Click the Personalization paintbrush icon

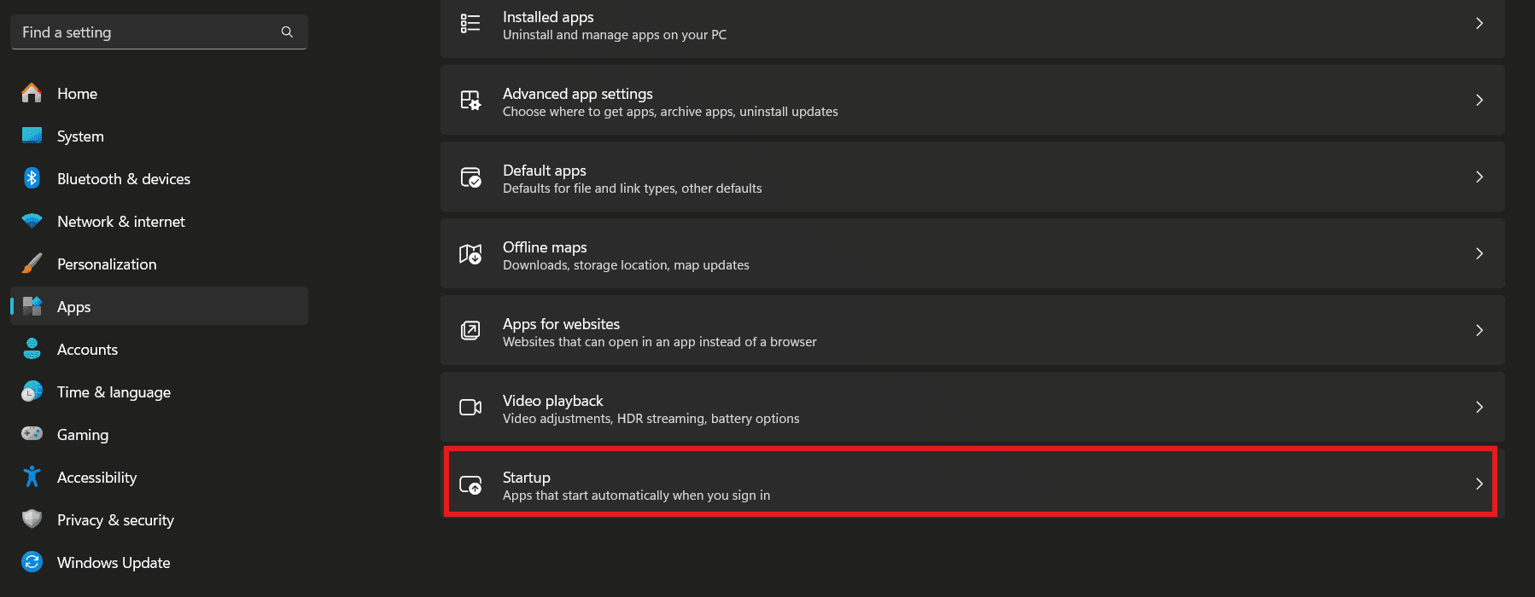[x=32, y=264]
